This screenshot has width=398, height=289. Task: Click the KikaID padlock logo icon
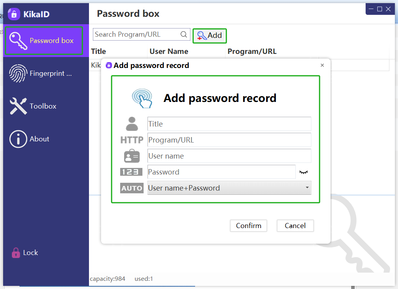[x=14, y=14]
